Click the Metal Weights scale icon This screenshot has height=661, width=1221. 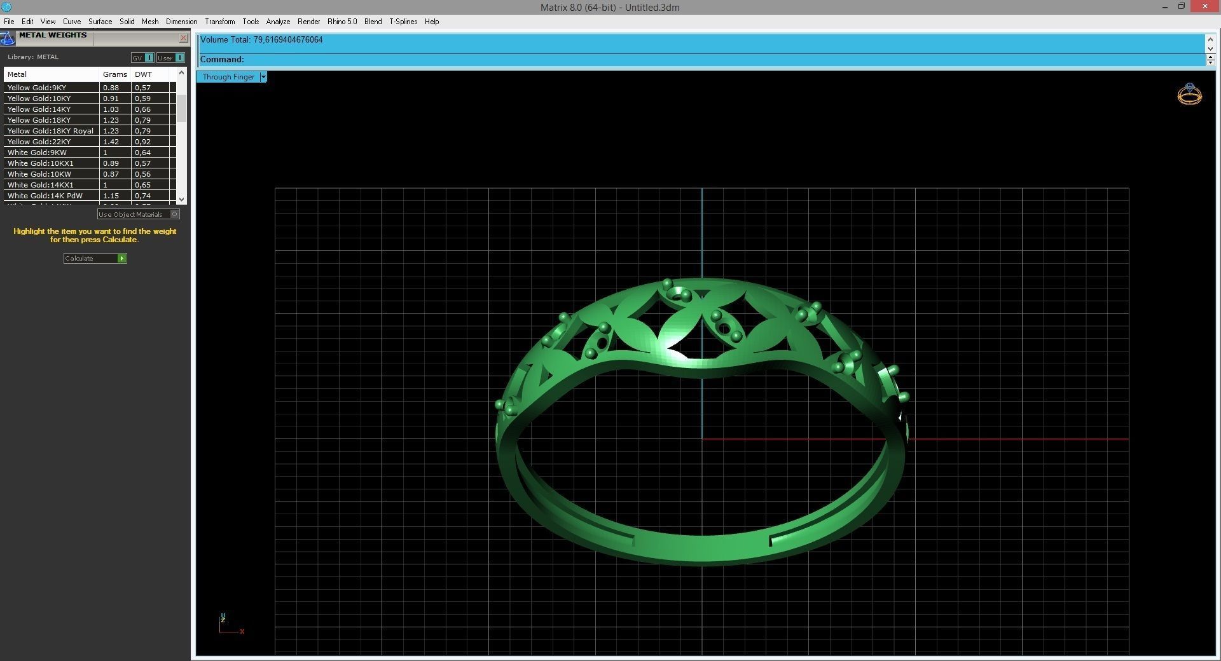click(8, 38)
